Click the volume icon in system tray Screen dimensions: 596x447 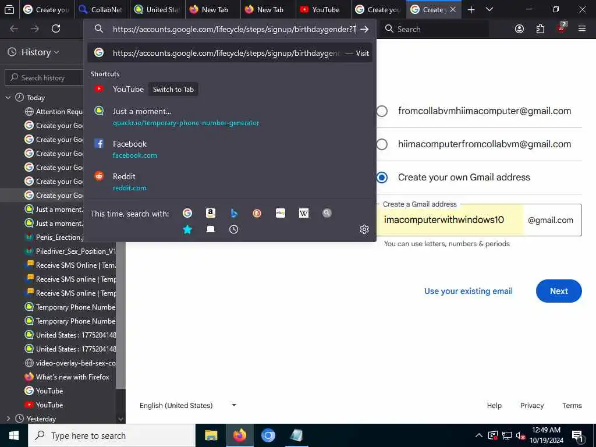(x=520, y=435)
